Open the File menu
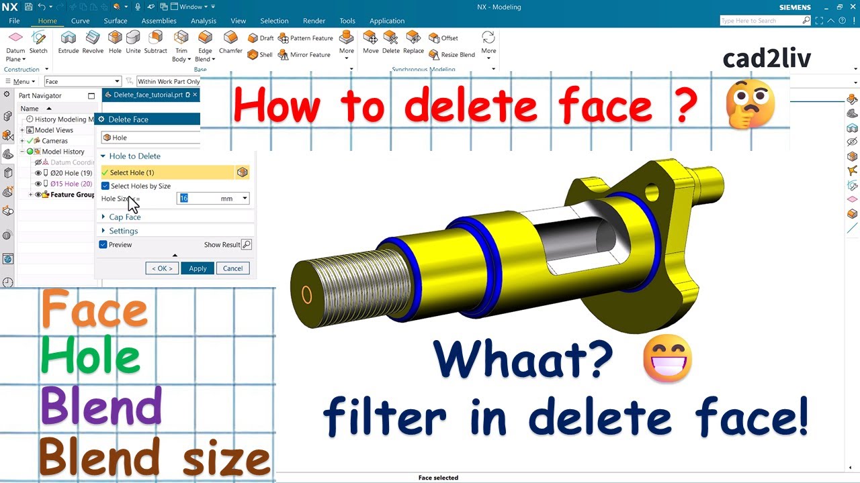Screen dimensions: 860x483 pyautogui.click(x=14, y=21)
